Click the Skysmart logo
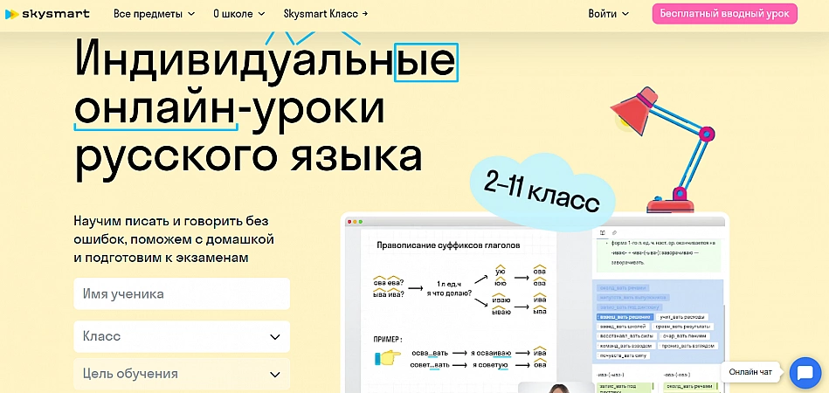 coord(47,14)
